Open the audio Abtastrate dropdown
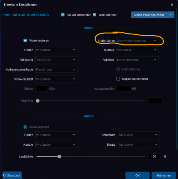178x179 pixels. click(x=139, y=135)
